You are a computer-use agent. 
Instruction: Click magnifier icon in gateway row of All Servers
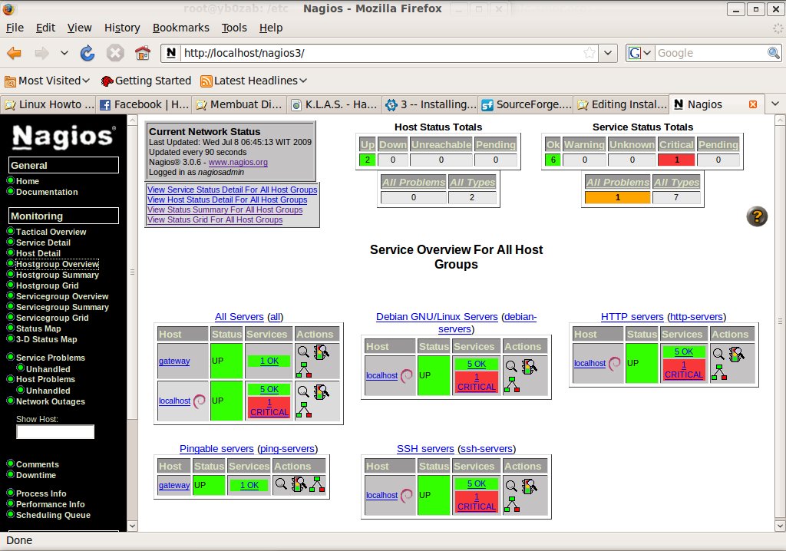(303, 352)
